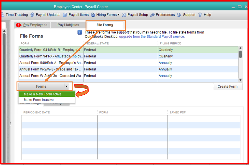Click forms list scrollbar up arrow

click(240, 48)
